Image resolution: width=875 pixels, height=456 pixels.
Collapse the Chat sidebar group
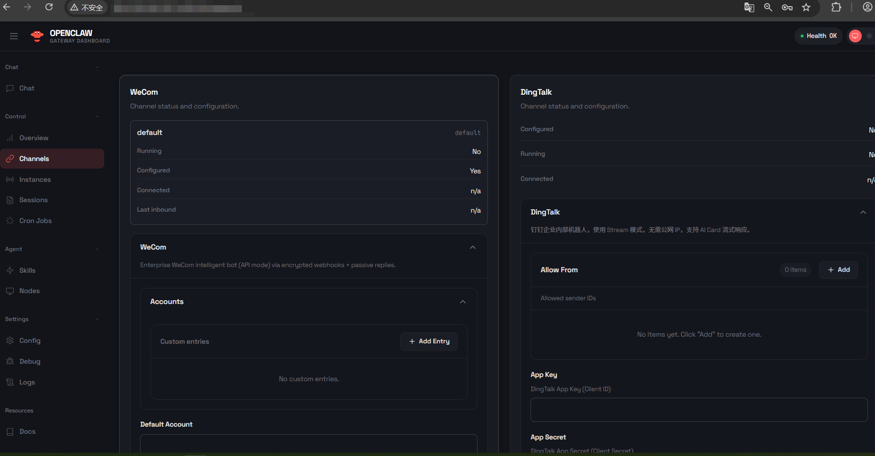point(97,67)
